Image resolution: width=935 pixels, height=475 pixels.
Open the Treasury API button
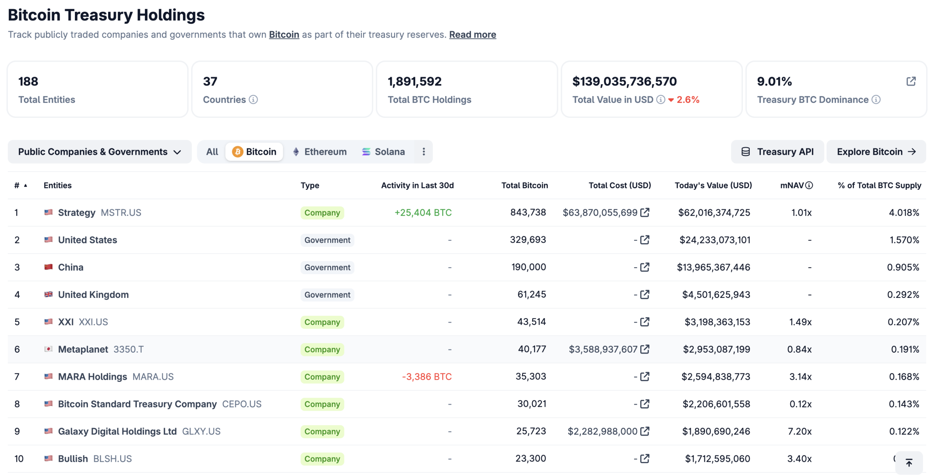[x=777, y=152]
